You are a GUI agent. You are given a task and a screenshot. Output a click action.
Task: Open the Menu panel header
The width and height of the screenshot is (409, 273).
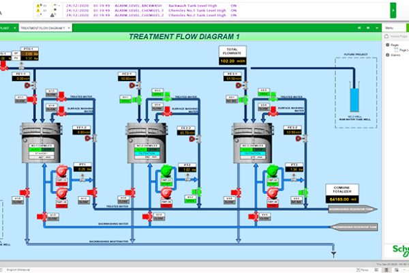tap(394, 28)
